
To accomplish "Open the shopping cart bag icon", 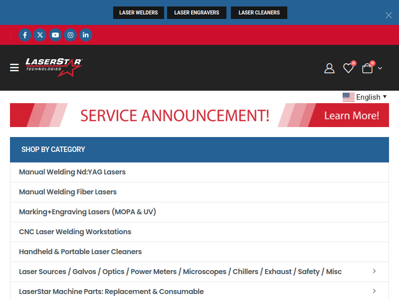I will click(367, 68).
